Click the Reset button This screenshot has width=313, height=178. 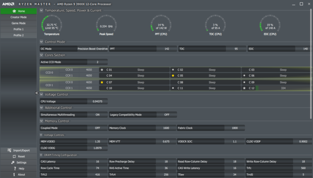[x=19, y=157]
